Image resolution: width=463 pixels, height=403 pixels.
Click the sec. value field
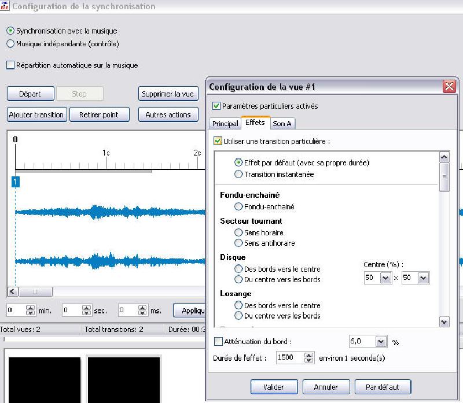pyautogui.click(x=72, y=310)
